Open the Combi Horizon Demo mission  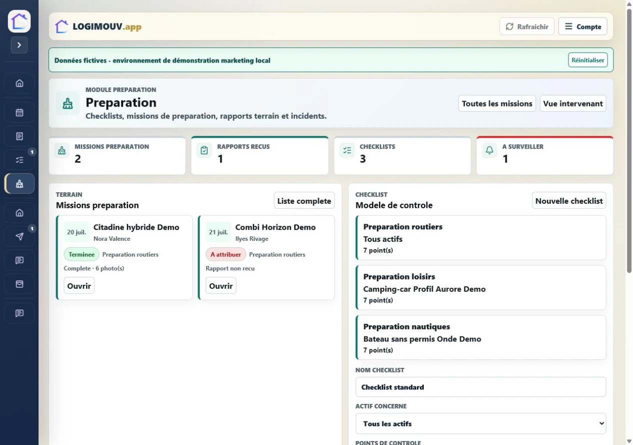point(221,286)
